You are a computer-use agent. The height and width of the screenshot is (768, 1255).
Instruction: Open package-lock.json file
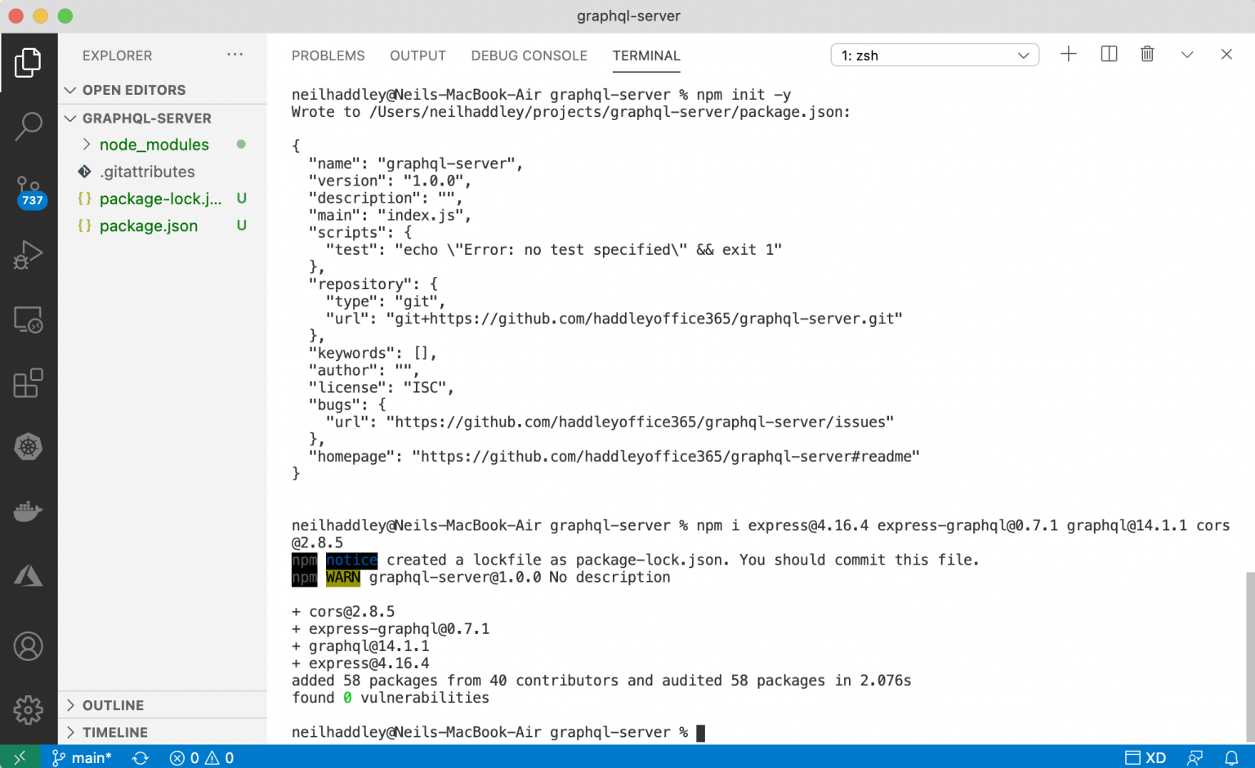click(163, 199)
